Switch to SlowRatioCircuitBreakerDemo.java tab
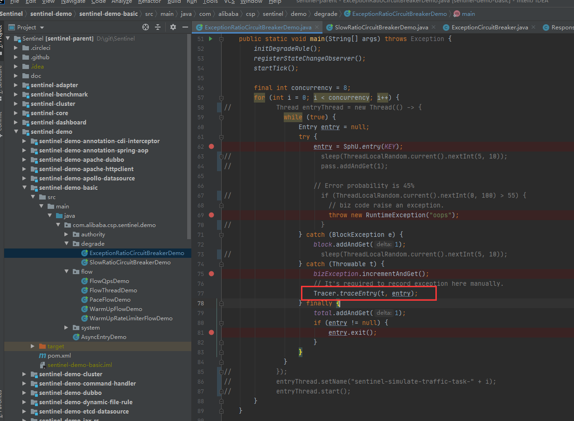The width and height of the screenshot is (574, 421). 381,28
